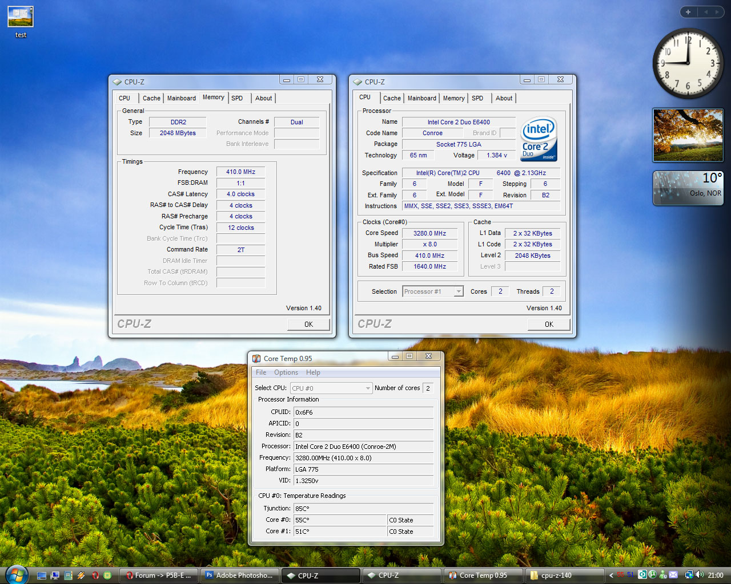Screen dimensions: 731x584
Task: Click Intel Core 2 Duo logo
Action: [x=539, y=139]
